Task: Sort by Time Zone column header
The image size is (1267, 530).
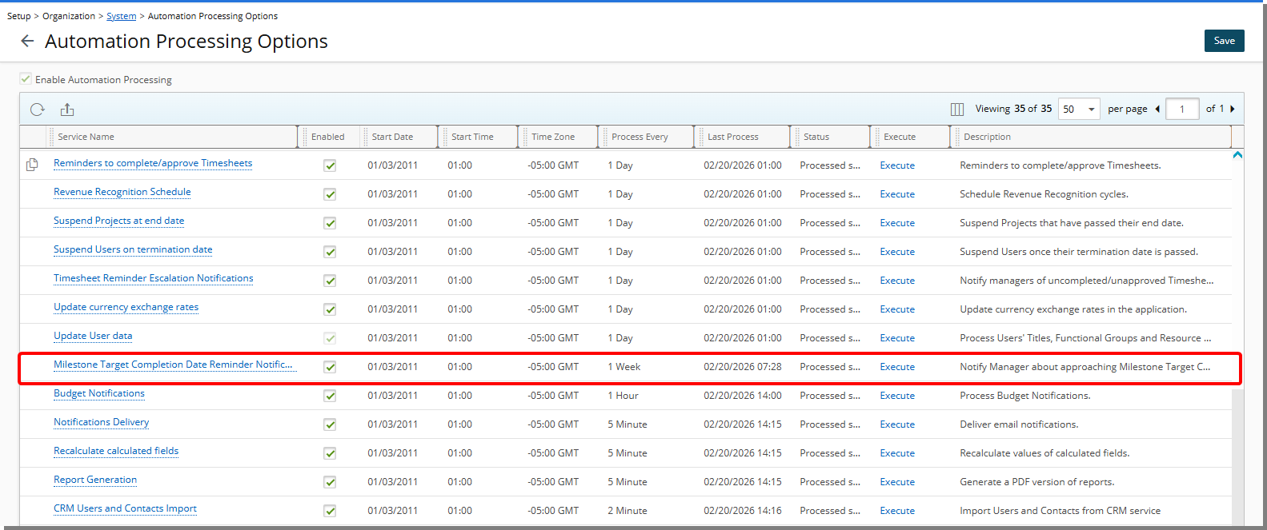Action: (x=553, y=137)
